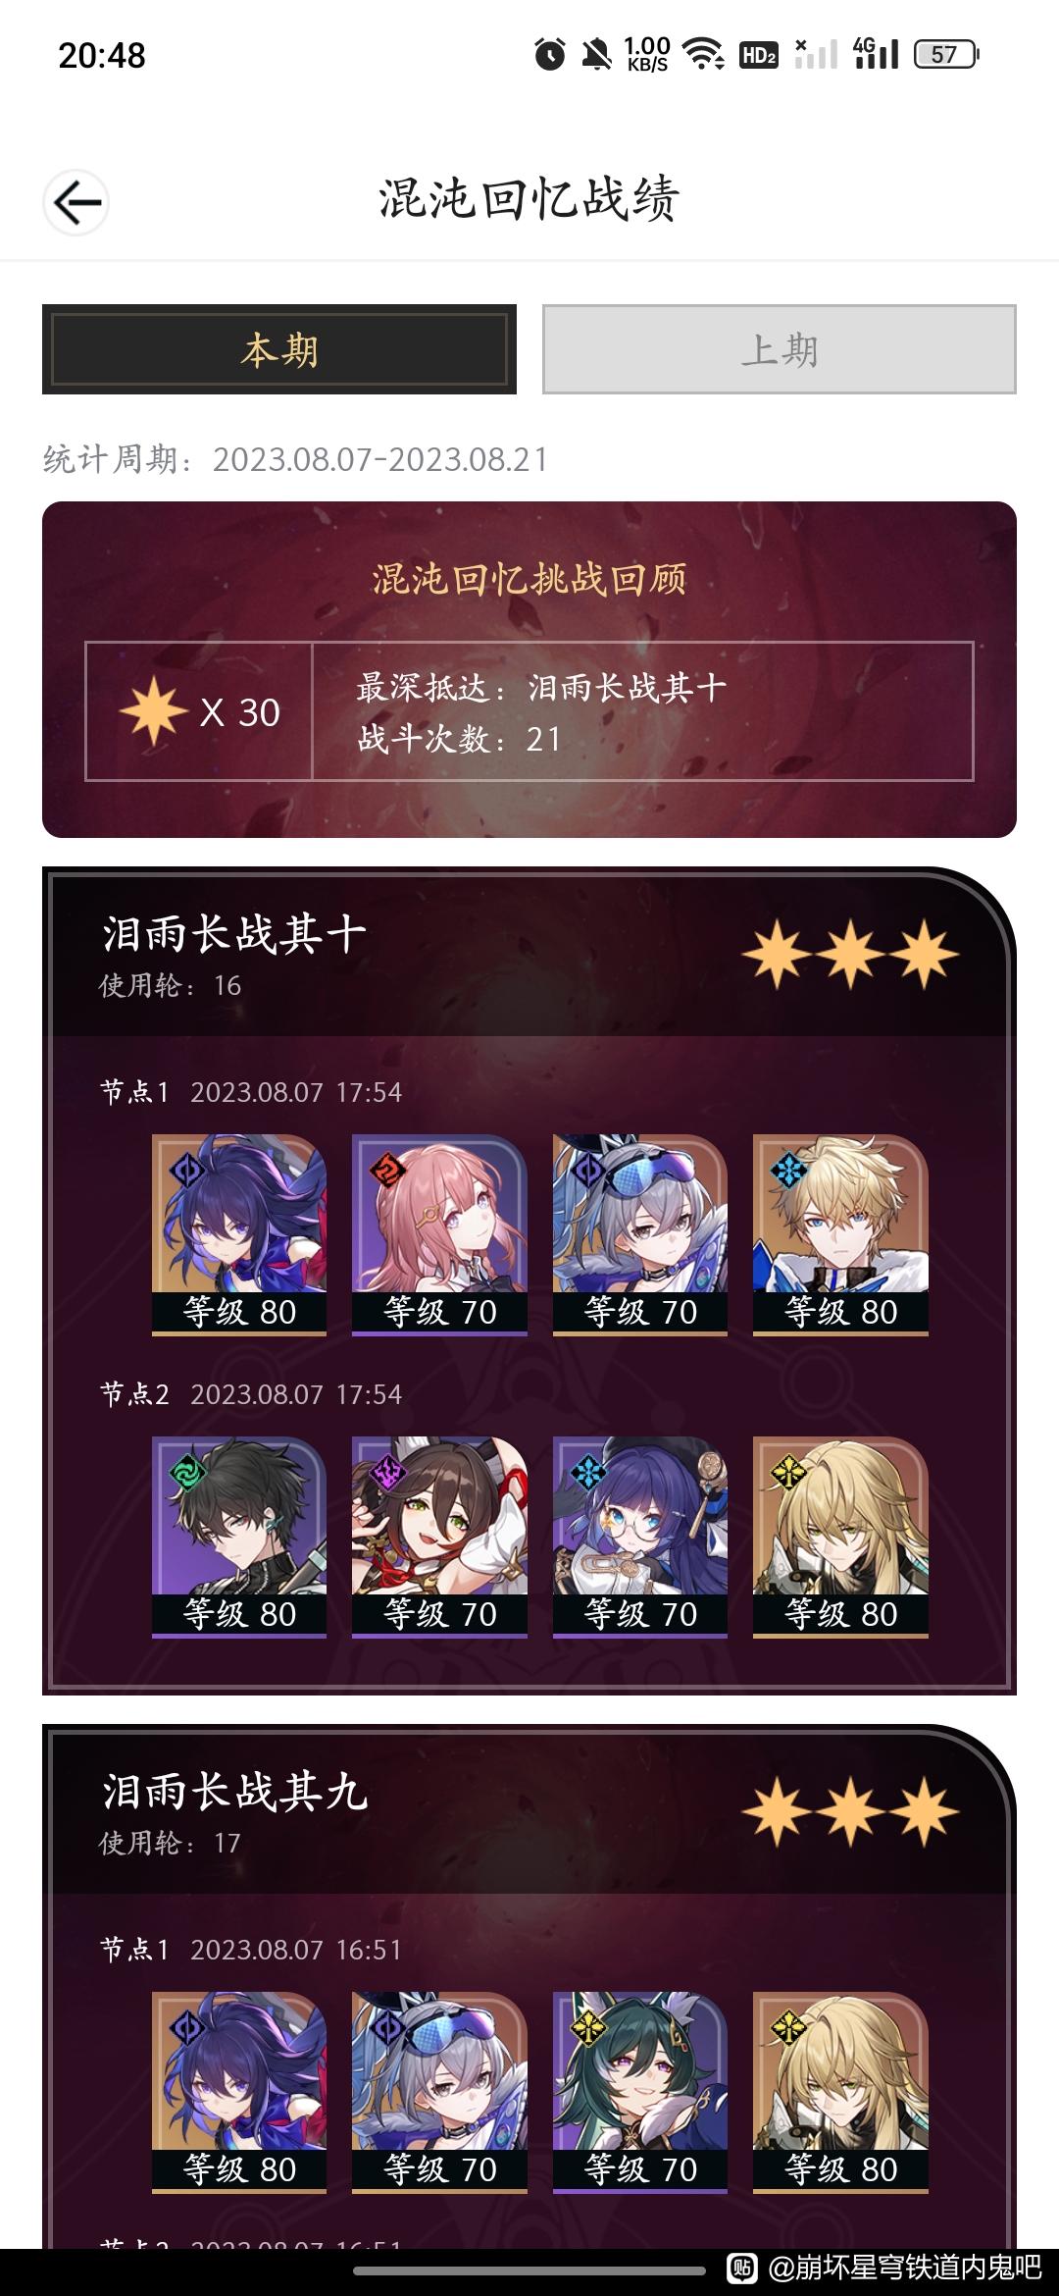Select Luocha portrait in 其十 node 2
Viewport: 1059px width, 2296px height.
pos(840,1537)
